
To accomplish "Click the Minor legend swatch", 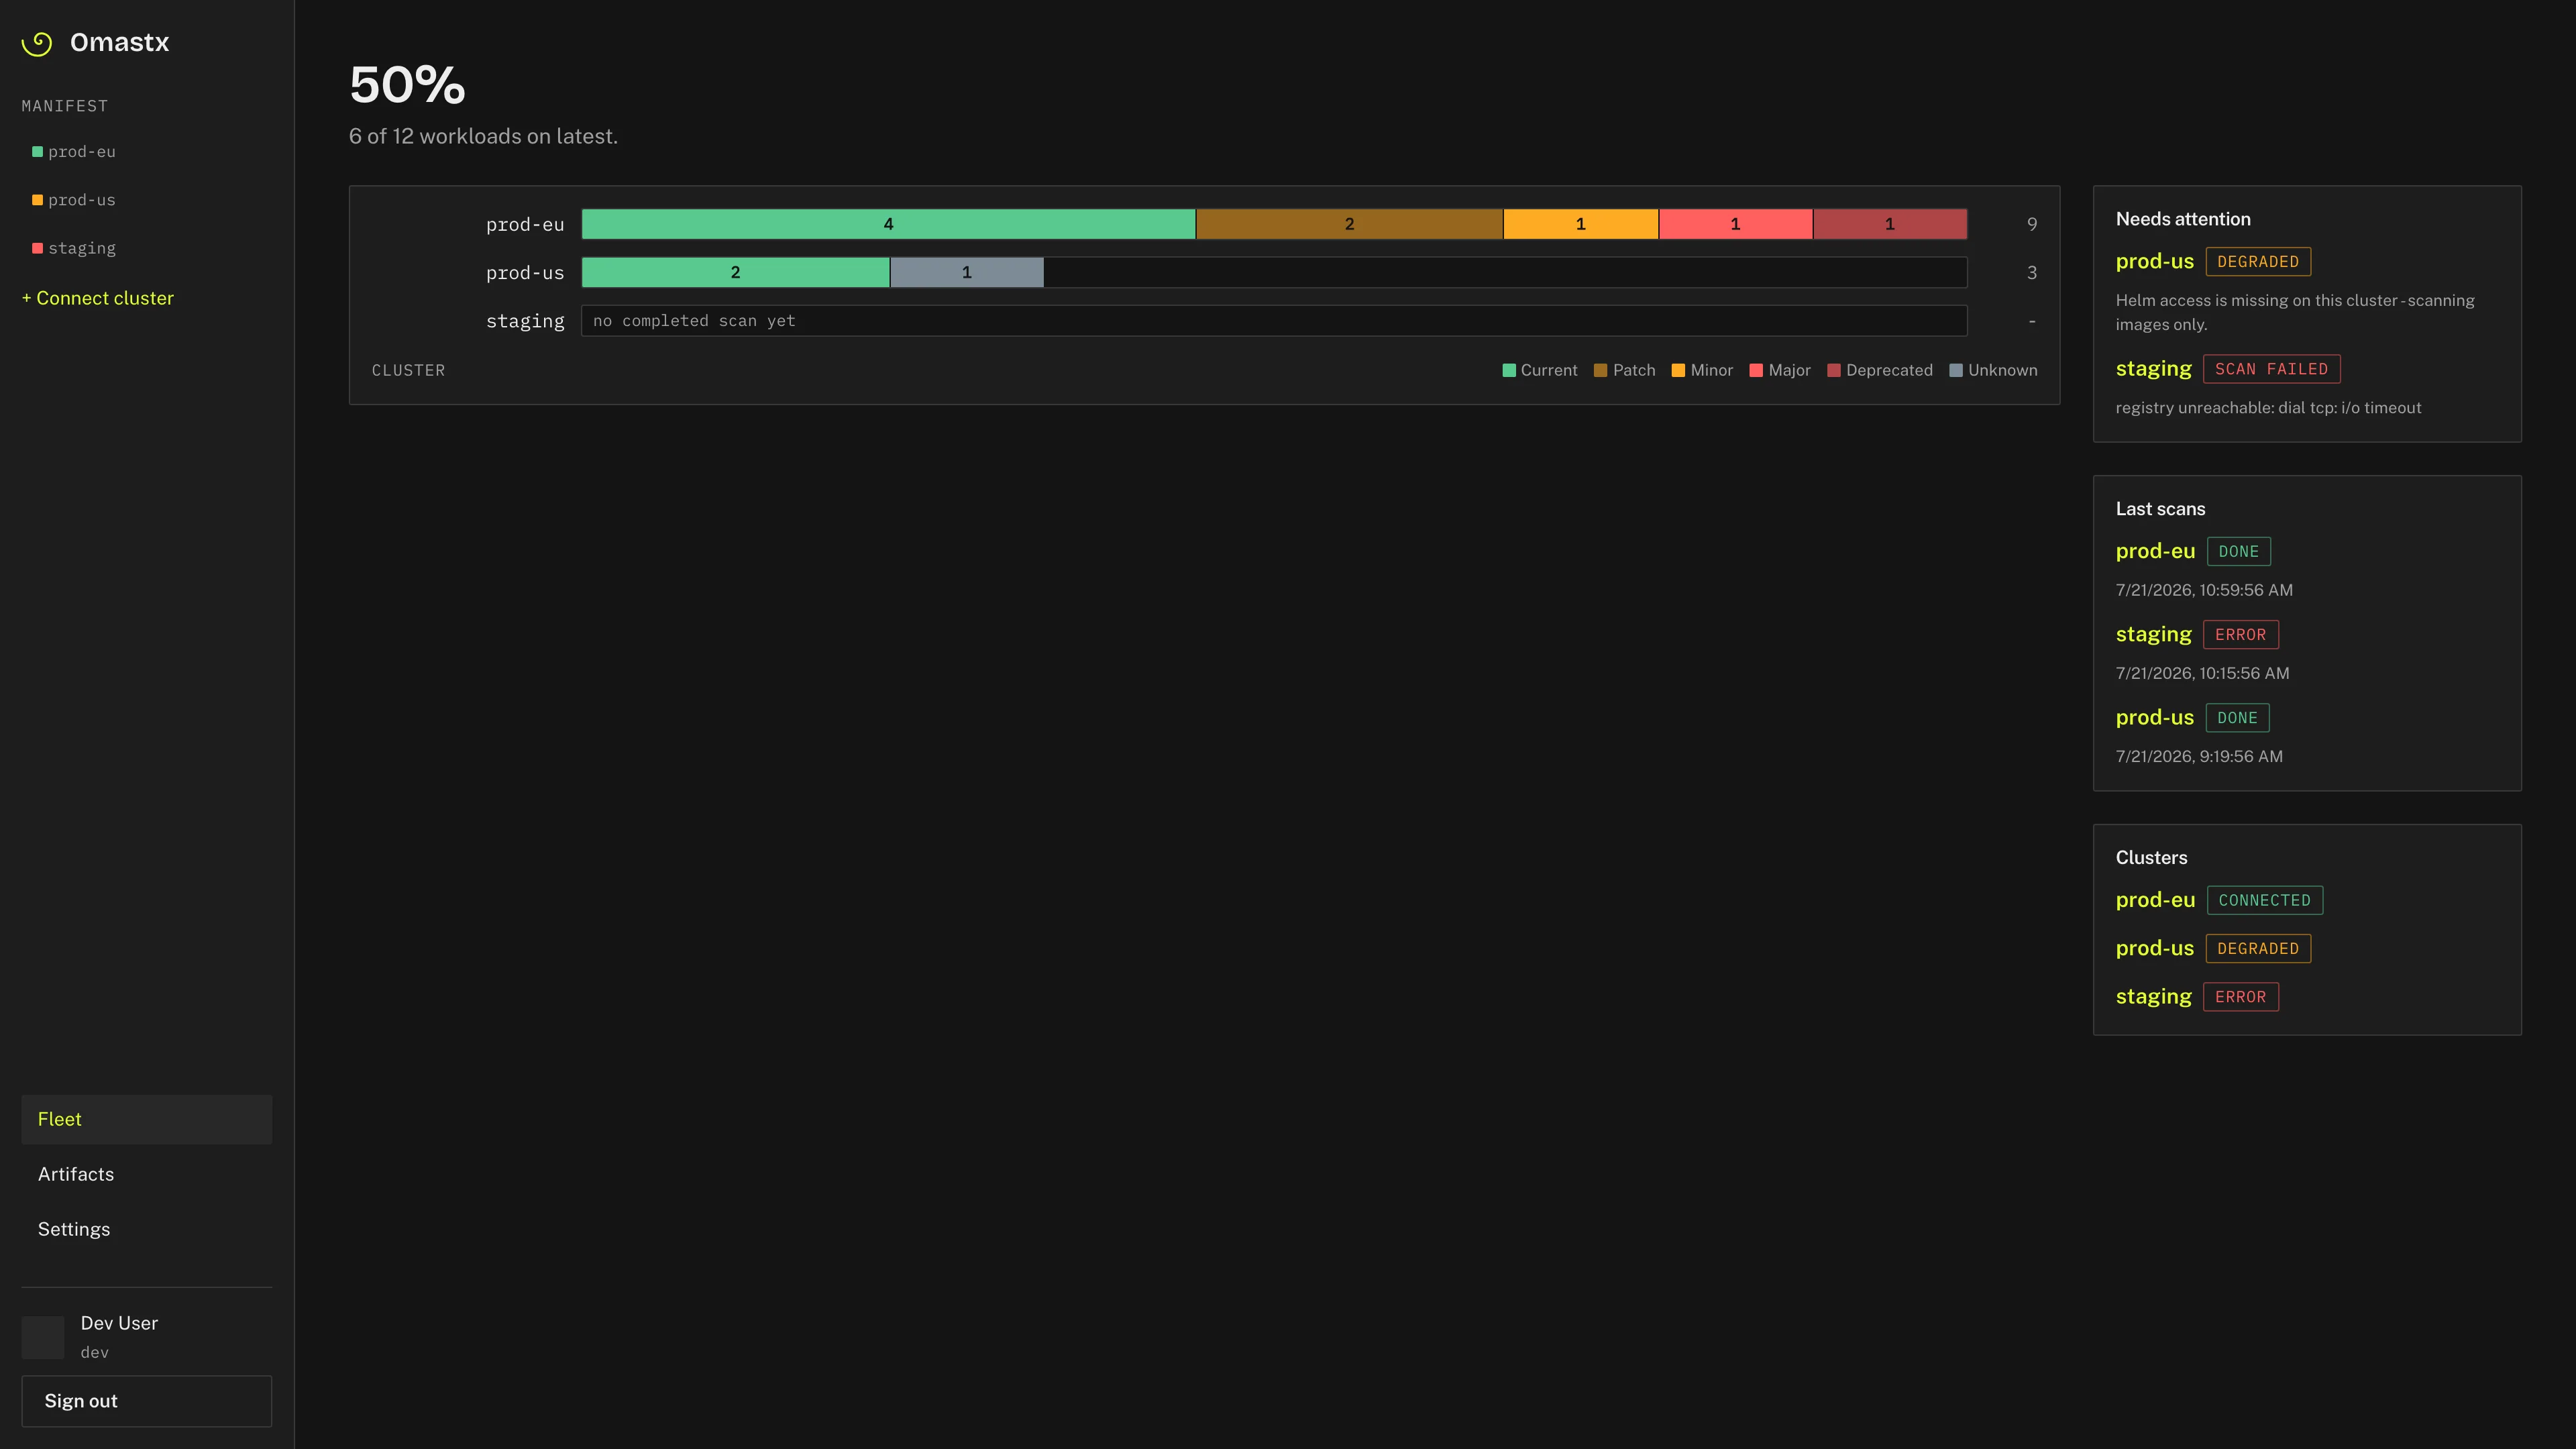I will pos(1678,370).
